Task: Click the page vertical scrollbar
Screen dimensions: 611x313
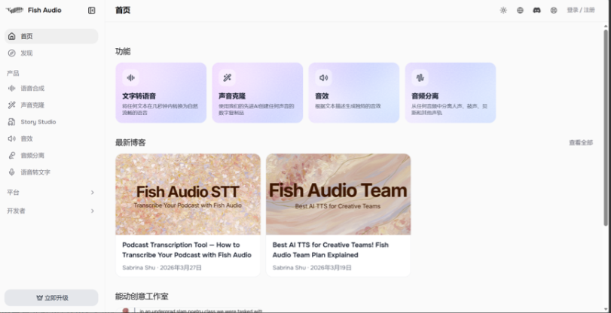Action: pyautogui.click(x=606, y=128)
